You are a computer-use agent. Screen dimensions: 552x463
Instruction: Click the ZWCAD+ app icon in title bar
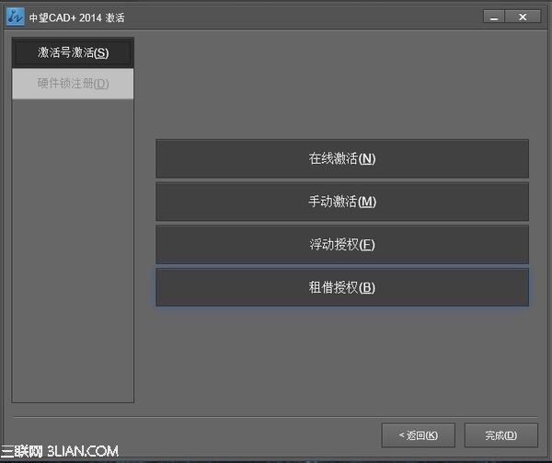16,17
